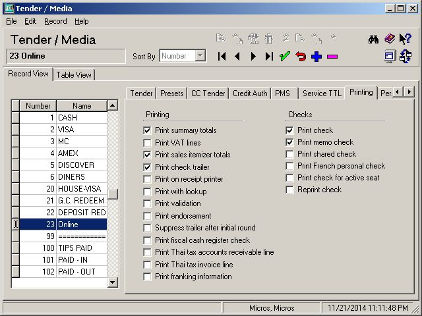Click the record list scrollbar thumb
Image resolution: width=422 pixels, height=316 pixels.
click(113, 194)
